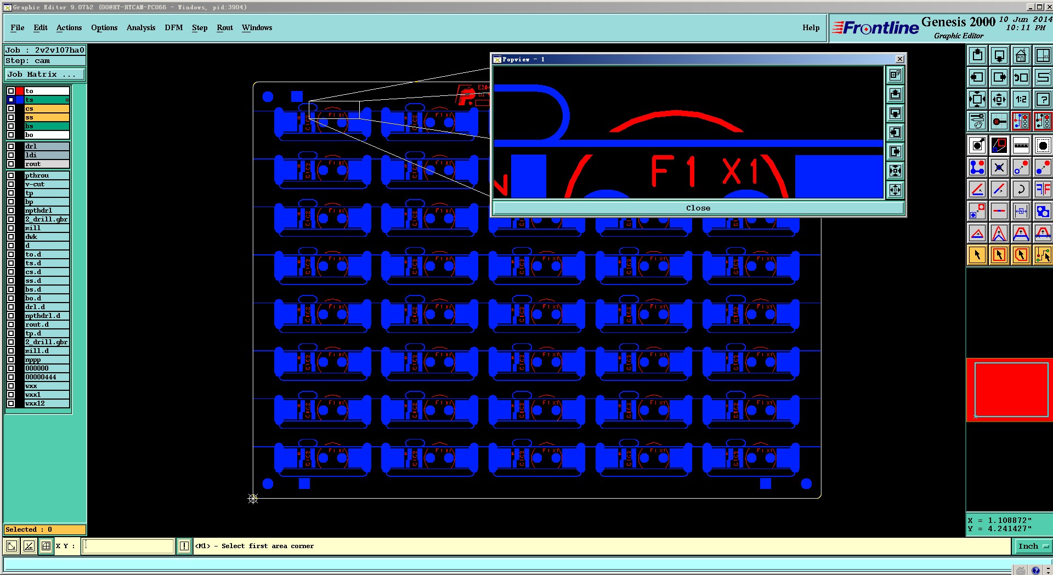Click the delete feature X icon
1053x575 pixels.
(999, 168)
